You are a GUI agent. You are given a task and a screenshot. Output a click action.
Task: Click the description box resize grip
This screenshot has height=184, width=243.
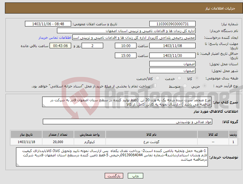pos(44,105)
